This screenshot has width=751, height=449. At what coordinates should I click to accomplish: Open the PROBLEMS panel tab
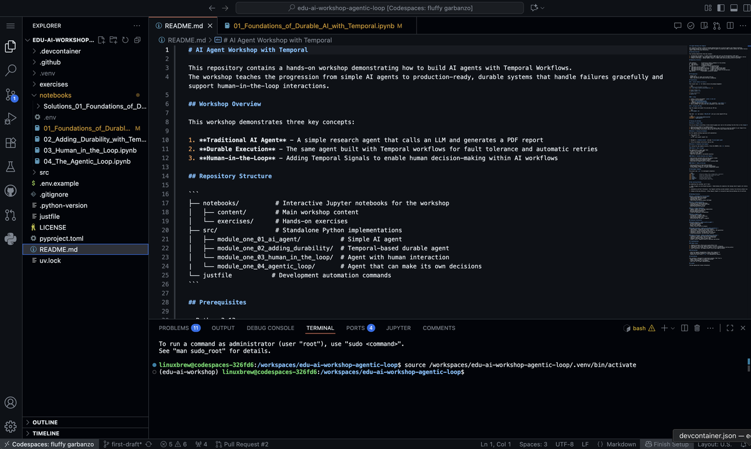coord(180,328)
